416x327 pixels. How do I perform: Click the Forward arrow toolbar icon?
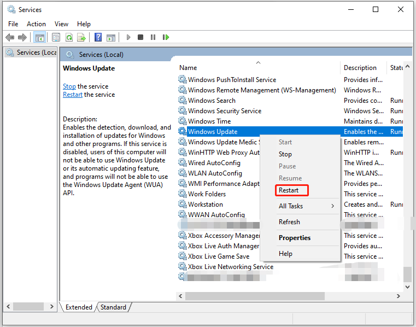(x=22, y=37)
